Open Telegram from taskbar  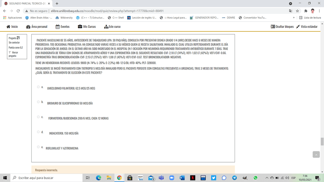234,178
